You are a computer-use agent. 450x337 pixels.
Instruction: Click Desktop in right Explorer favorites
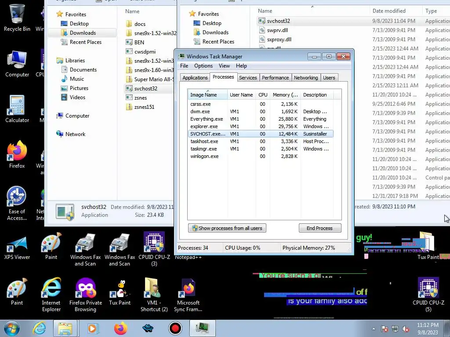coord(212,23)
